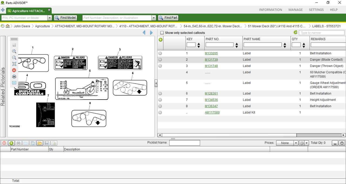The image size is (346, 184).
Task: Email the illustration using the envelope icon
Action: [x=14, y=83]
